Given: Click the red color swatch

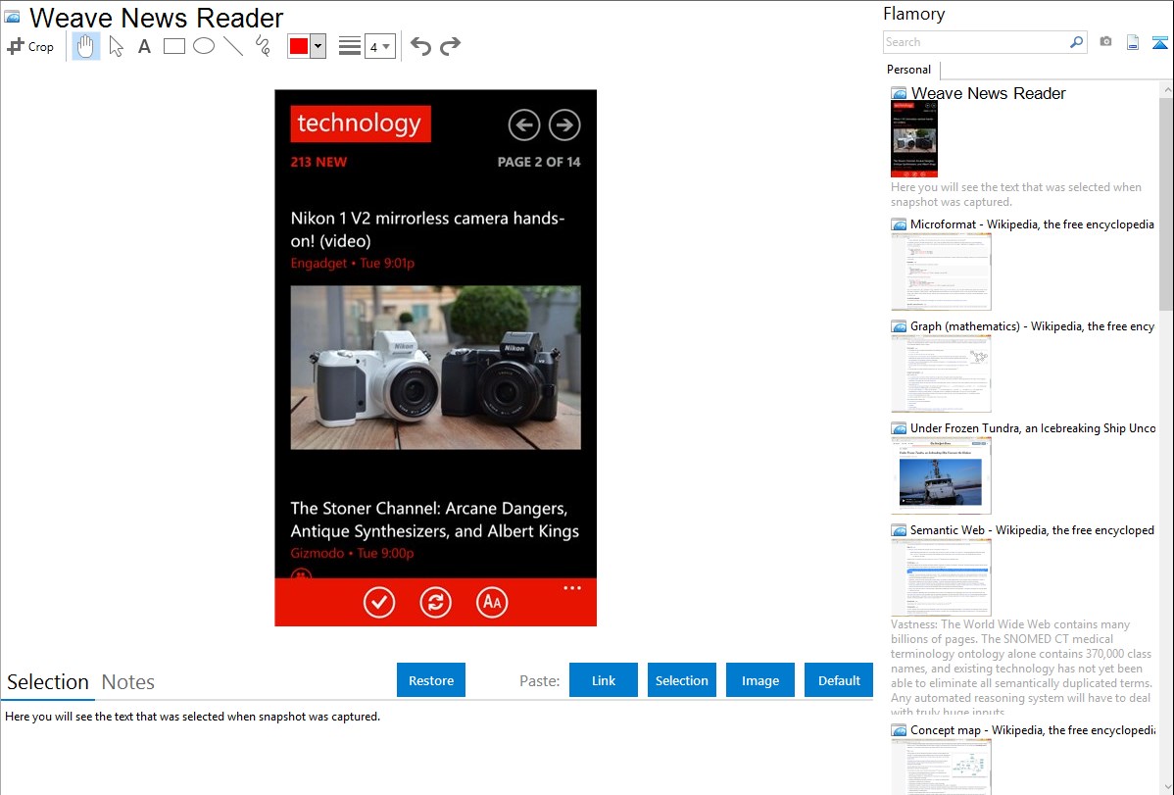Looking at the screenshot, I should tap(299, 46).
